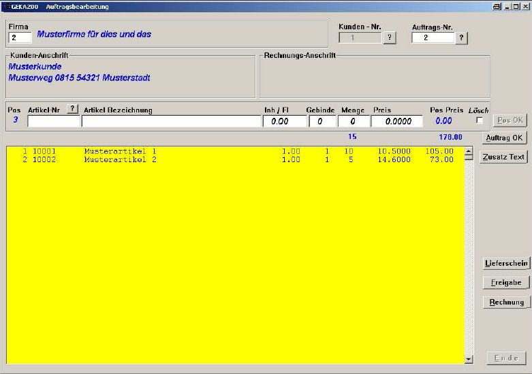Open Auftrags-Nr. lookup question mark button
Viewport: 532px width, 374px height.
(461, 37)
